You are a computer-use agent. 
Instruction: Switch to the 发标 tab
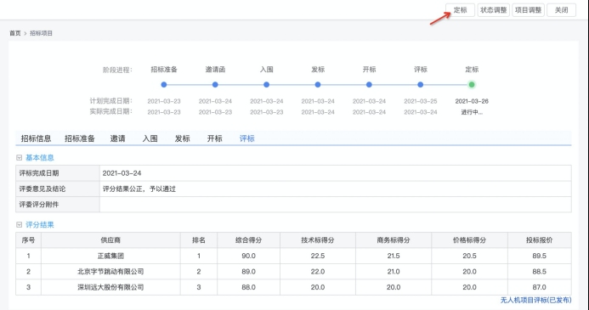click(182, 138)
